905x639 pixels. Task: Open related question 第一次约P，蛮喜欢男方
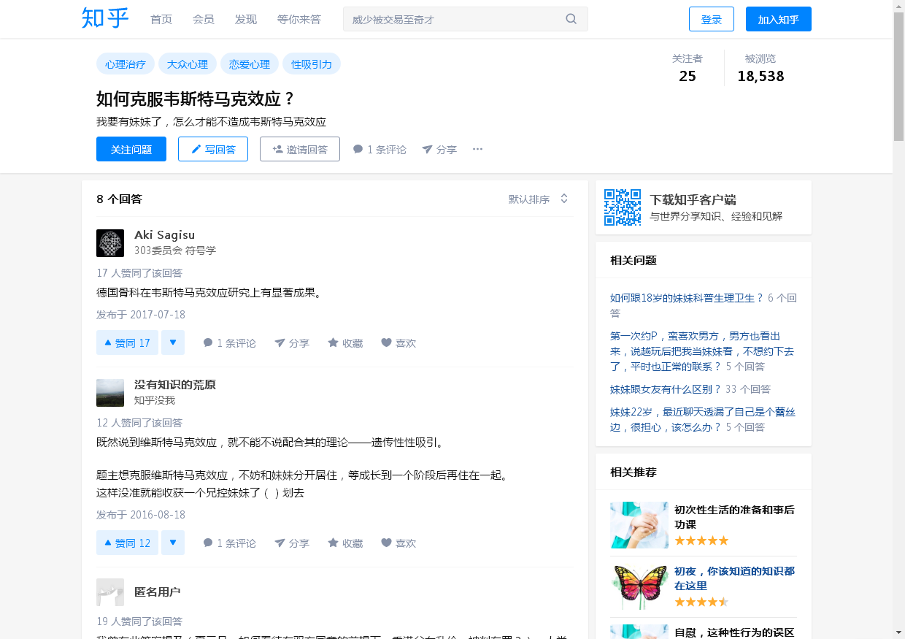coord(702,351)
